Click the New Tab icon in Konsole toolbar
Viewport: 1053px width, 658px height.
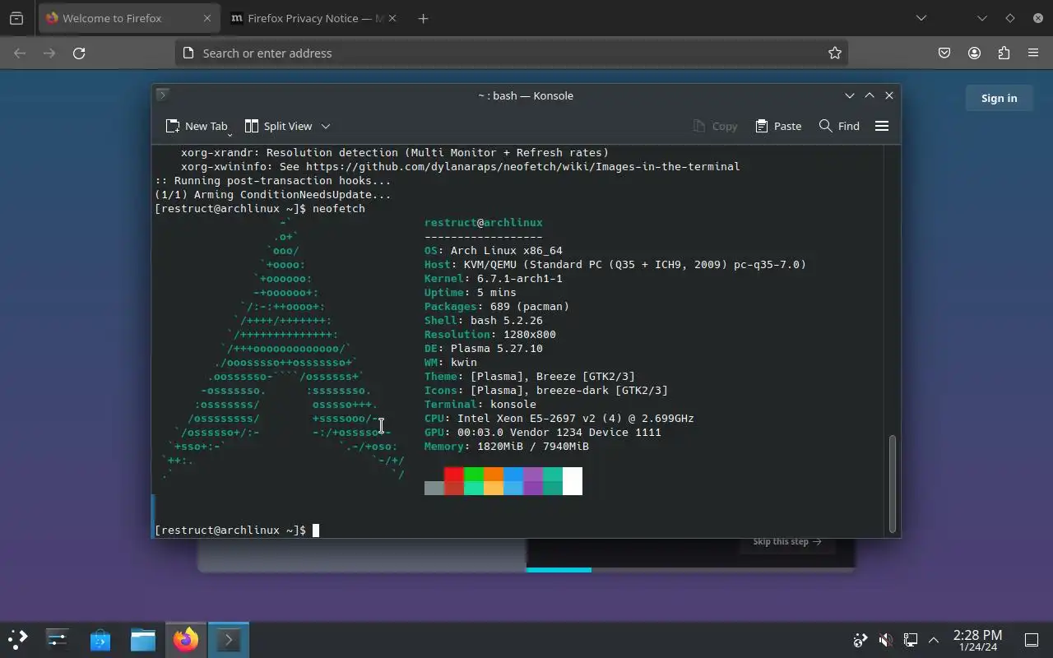click(173, 126)
